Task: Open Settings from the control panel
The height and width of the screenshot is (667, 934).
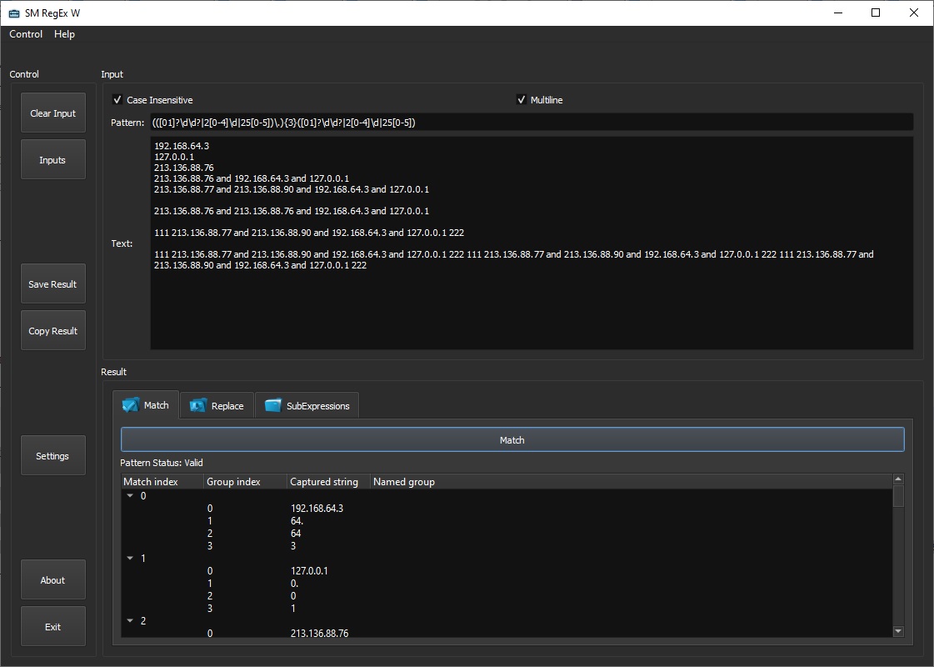Action: pos(53,455)
